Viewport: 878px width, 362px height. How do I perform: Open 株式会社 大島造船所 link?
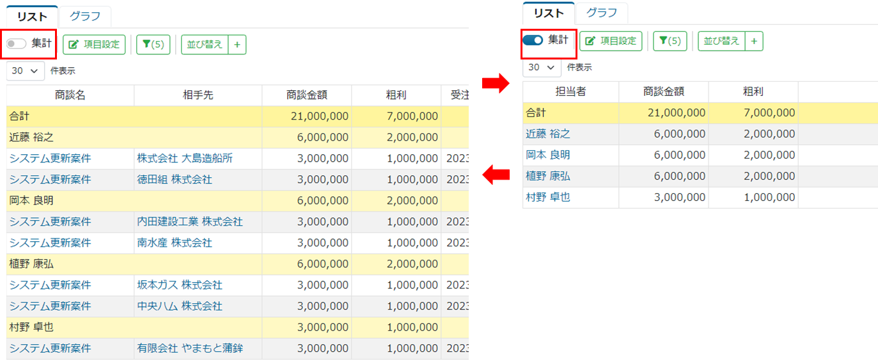coord(185,159)
